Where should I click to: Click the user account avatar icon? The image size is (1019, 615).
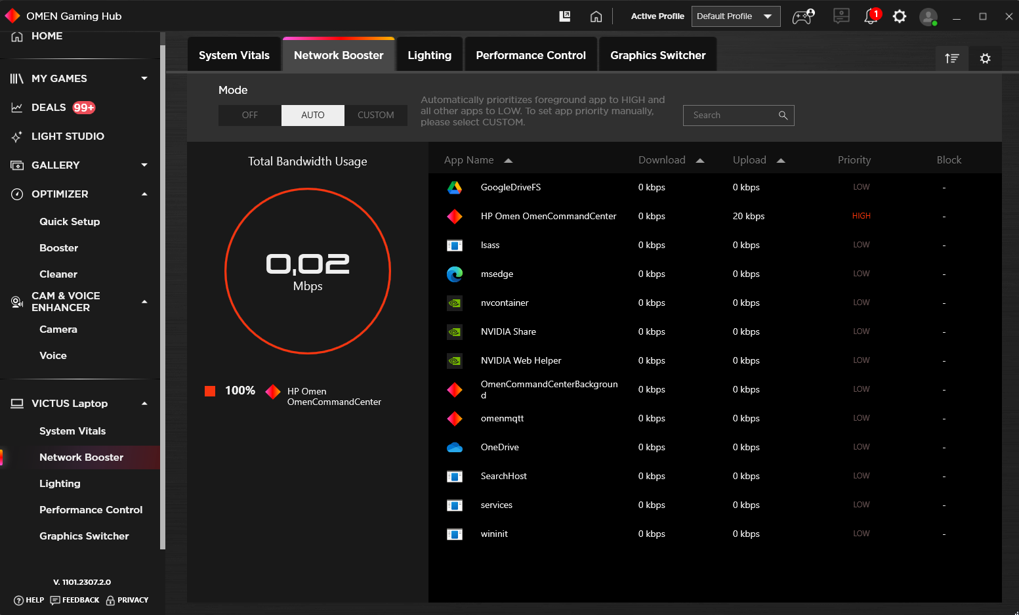point(928,16)
